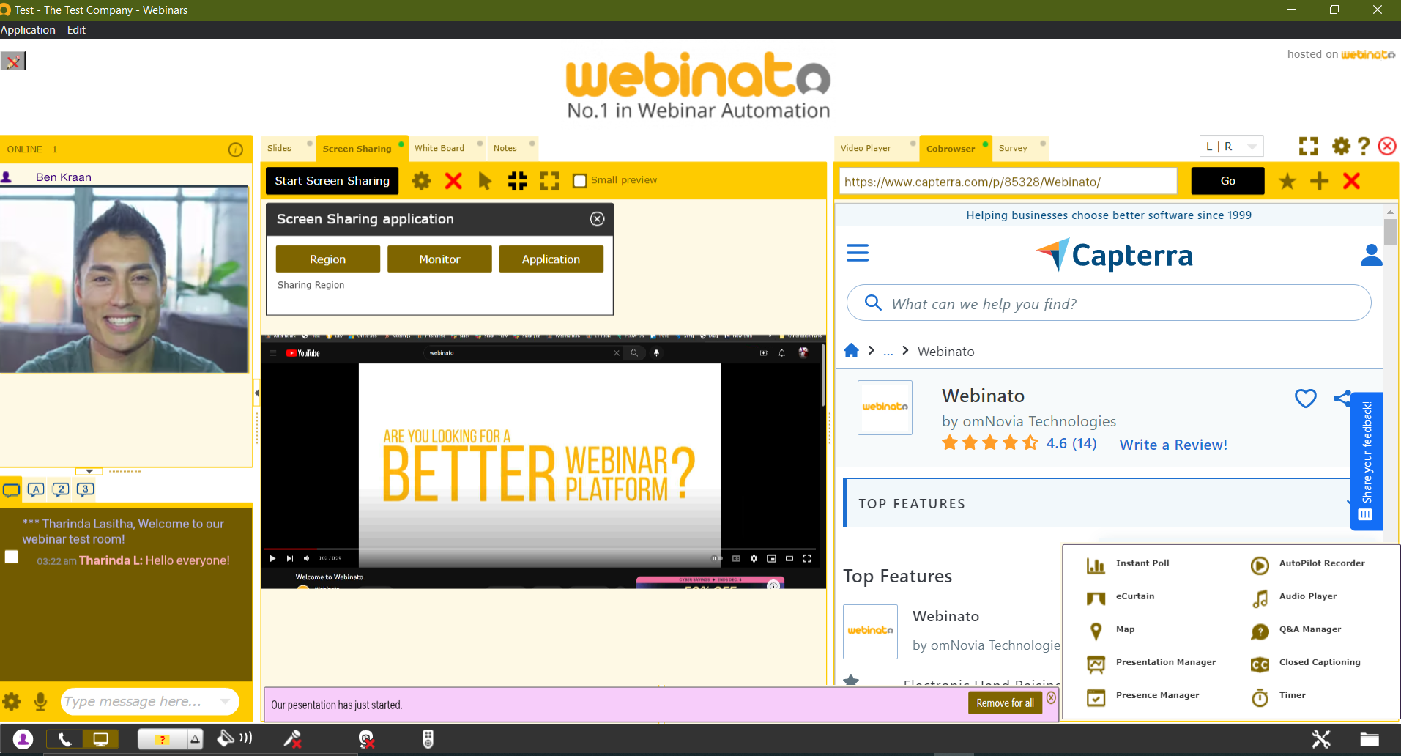The width and height of the screenshot is (1401, 756).
Task: Click the Write a Review link on Capterra
Action: [x=1173, y=444]
